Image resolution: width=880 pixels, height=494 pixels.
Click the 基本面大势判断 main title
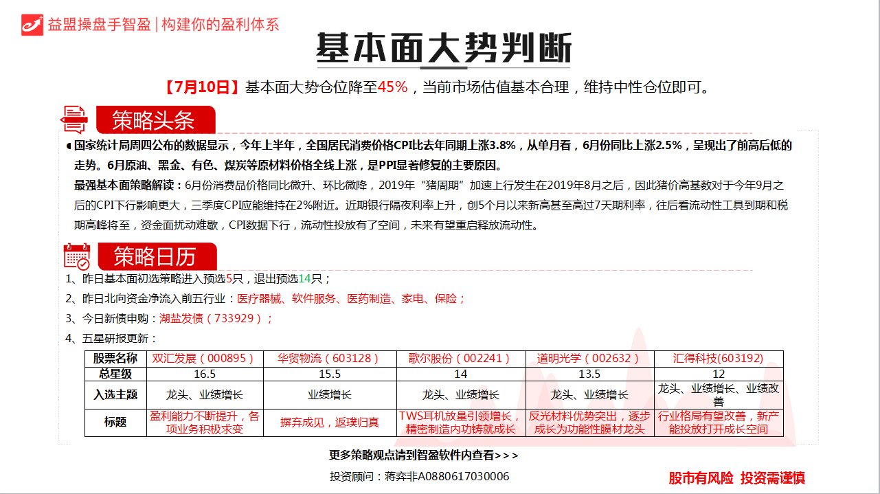pos(443,48)
